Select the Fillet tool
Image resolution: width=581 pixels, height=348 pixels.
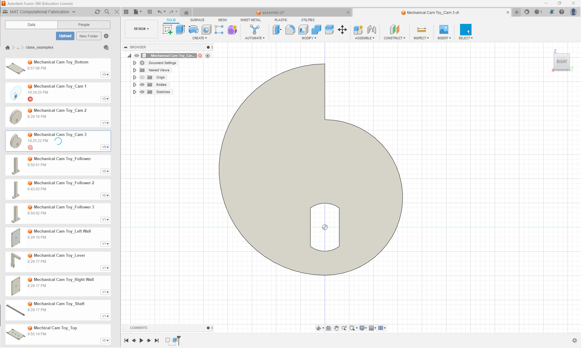(290, 30)
